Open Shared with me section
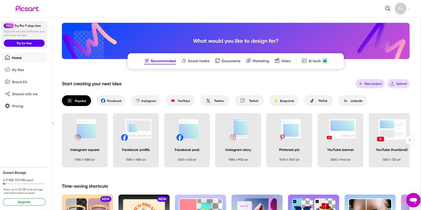 click(24, 94)
